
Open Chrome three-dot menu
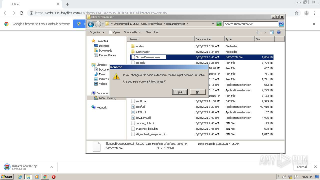pos(315,13)
